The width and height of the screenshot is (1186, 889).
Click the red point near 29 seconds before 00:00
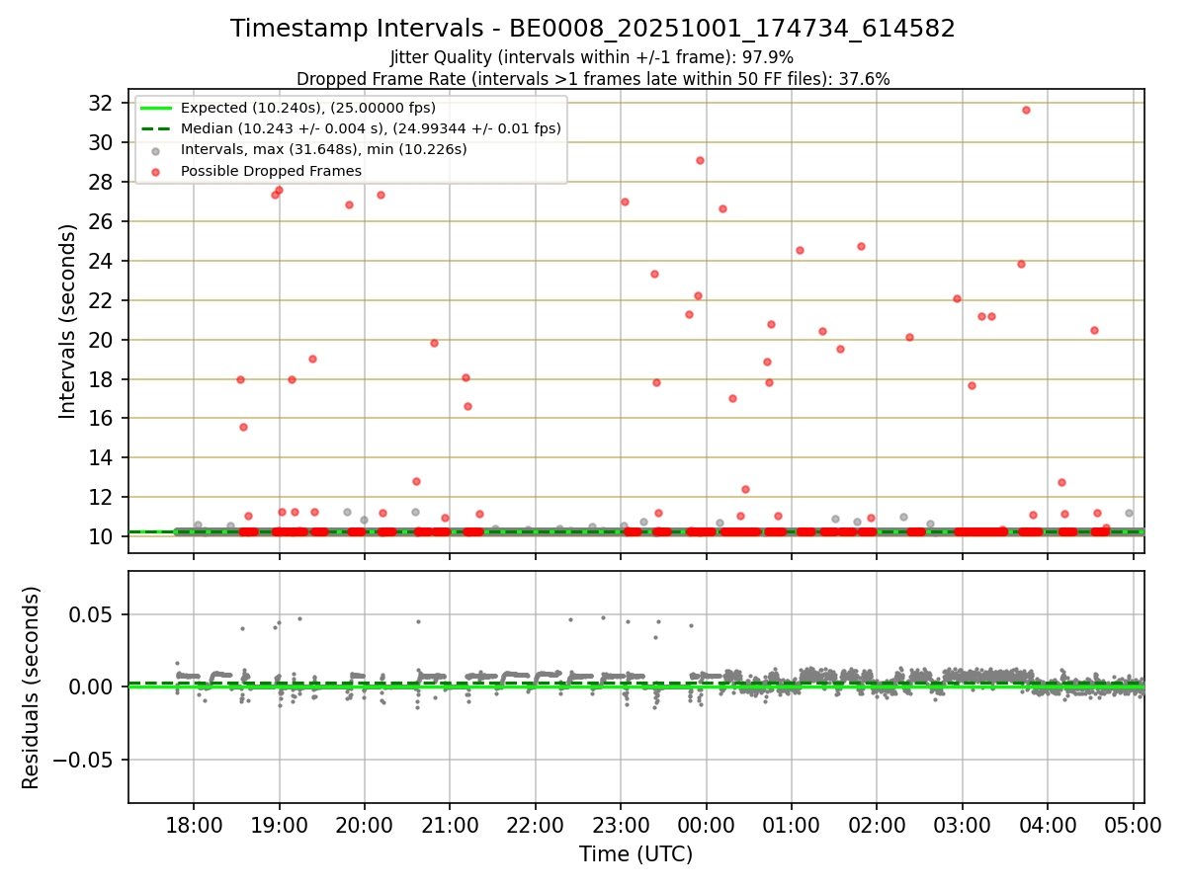point(700,160)
